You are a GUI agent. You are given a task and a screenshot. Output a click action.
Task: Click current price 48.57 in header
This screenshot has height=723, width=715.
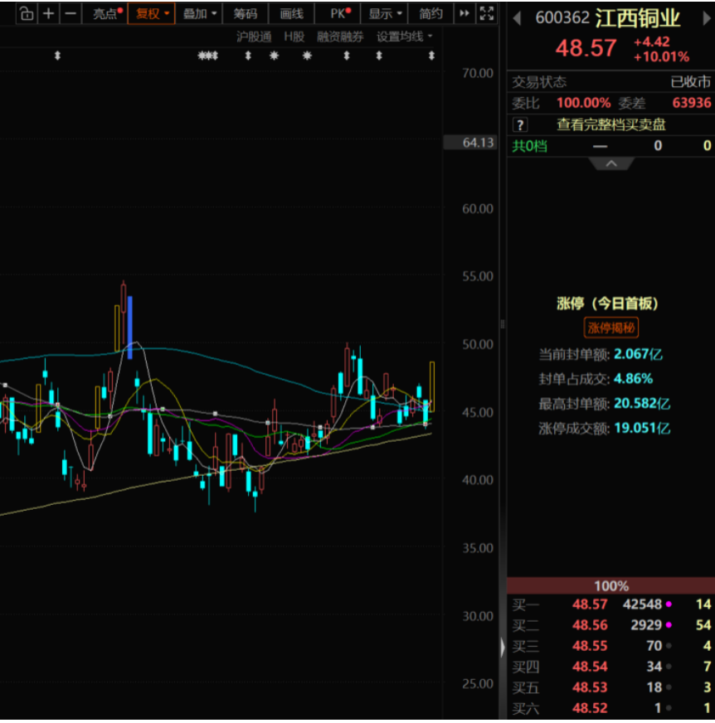(x=586, y=48)
